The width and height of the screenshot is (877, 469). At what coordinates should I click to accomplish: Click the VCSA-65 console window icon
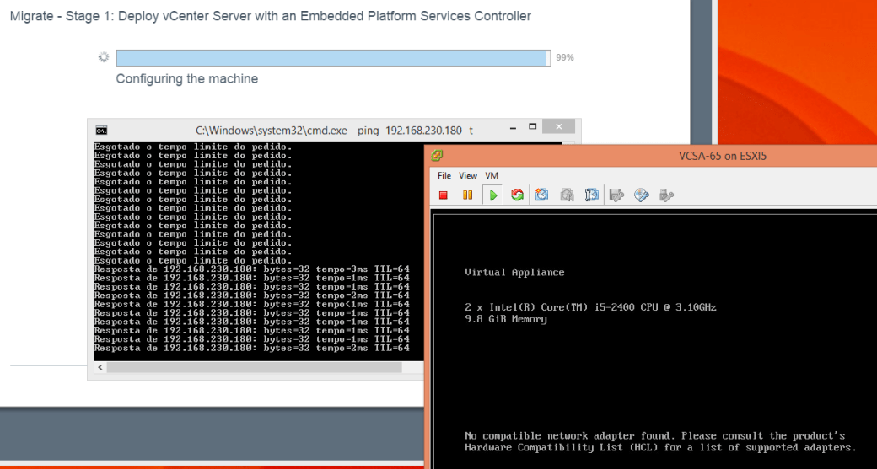[438, 156]
